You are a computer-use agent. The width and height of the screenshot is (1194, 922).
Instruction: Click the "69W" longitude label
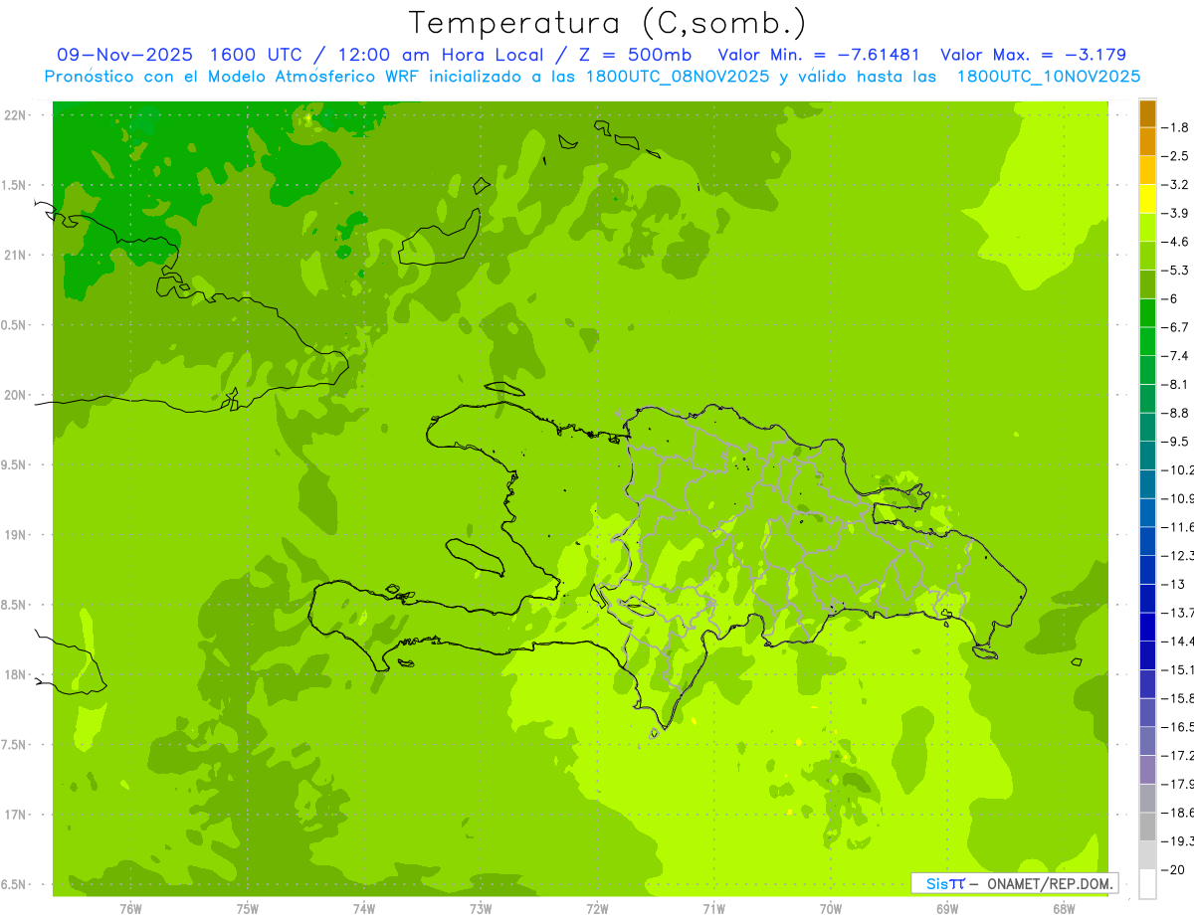947,909
